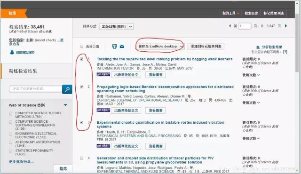Tick the COMPUTER SCIENCE THEORY METHODS filter
This screenshot has width=301, height=174.
pyautogui.click(x=10, y=113)
